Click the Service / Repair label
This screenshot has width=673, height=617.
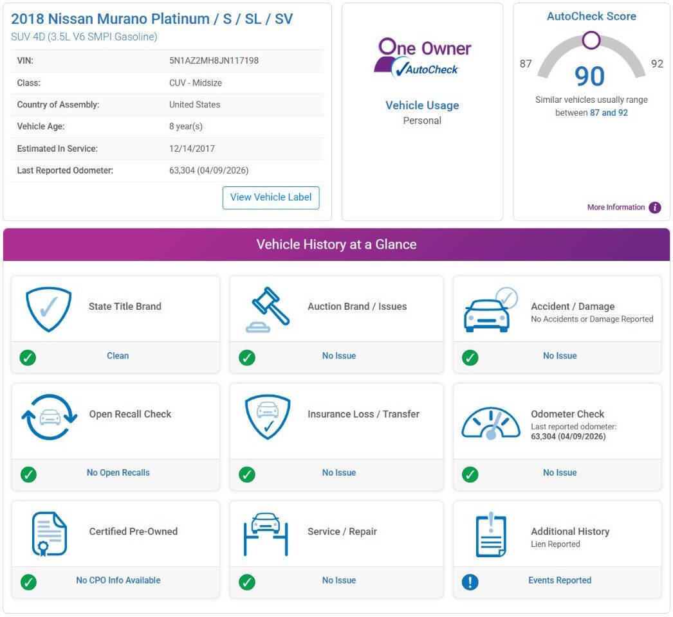click(342, 532)
